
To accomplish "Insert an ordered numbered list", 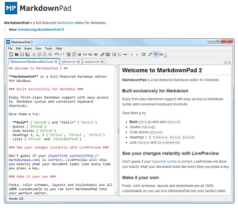I will (x=120, y=54).
